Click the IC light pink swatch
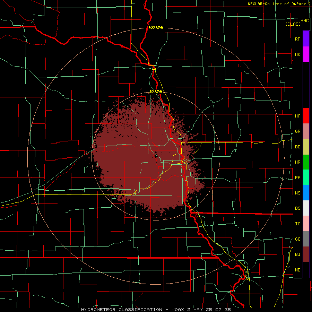Image resolution: width=312 pixels, height=312 pixels. pos(306,224)
